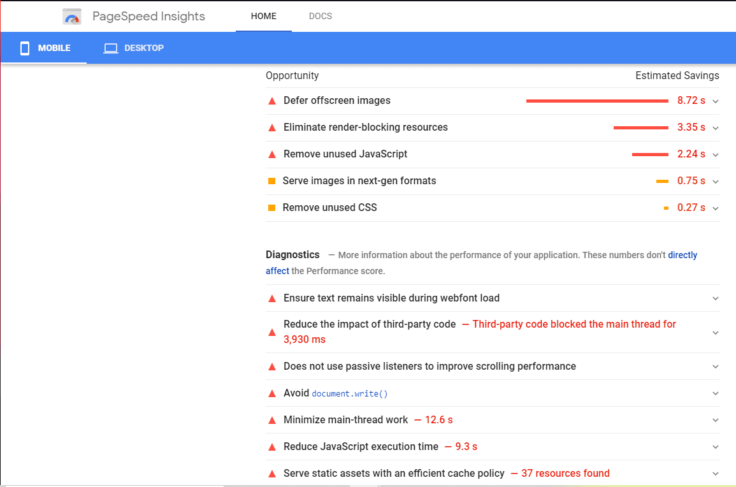This screenshot has width=736, height=487.
Task: Follow the 'directly' link in Diagnostics
Action: [x=682, y=255]
